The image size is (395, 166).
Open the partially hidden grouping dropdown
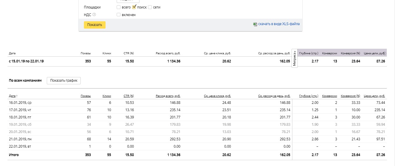(128, 1)
